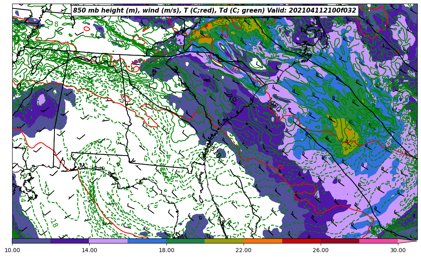Click the light purple 14–16 colorbar segment
This screenshot has height=257, width=421.
(x=108, y=241)
